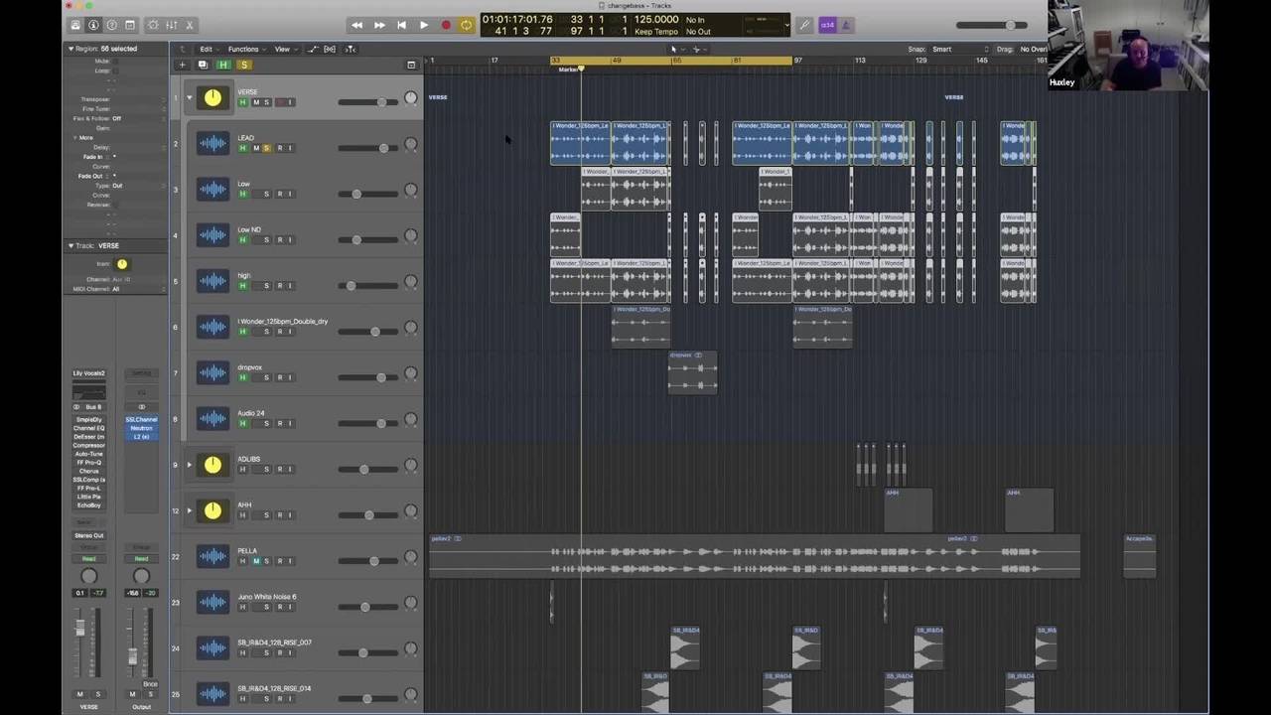Open the Mixer
This screenshot has height=715, width=1271.
172,25
